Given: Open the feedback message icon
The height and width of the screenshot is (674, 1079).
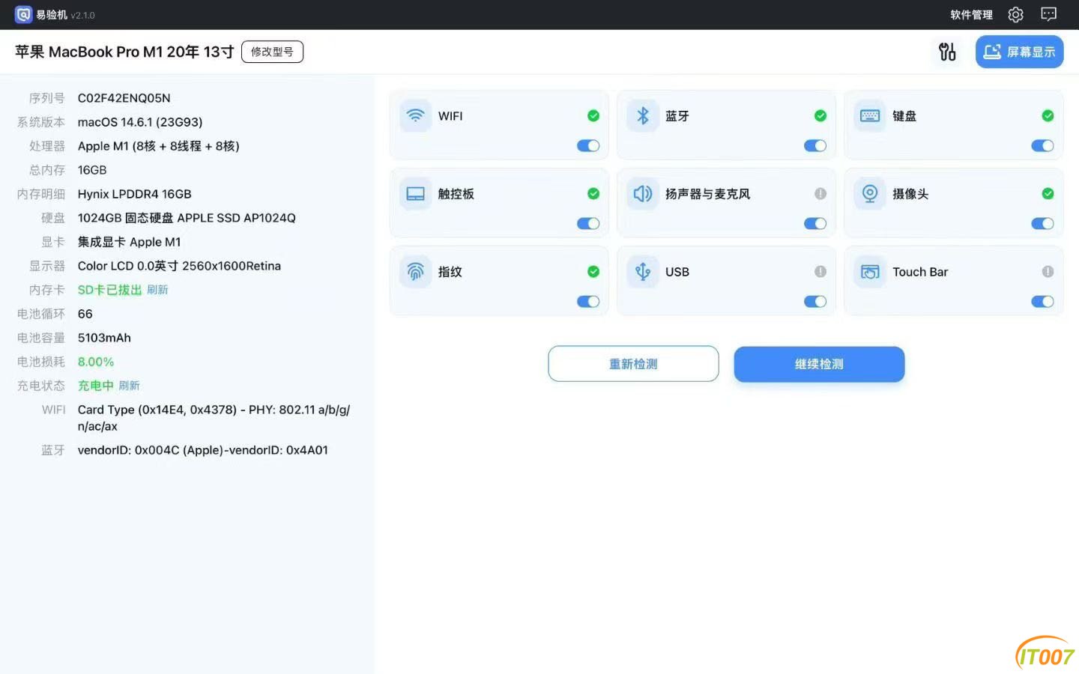Looking at the screenshot, I should pos(1049,14).
